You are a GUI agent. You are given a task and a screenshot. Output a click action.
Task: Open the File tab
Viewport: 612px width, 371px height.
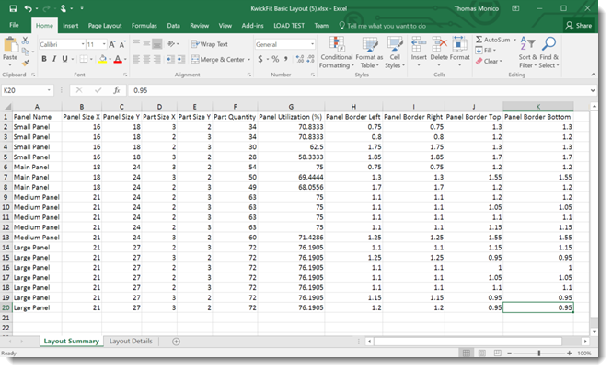14,25
